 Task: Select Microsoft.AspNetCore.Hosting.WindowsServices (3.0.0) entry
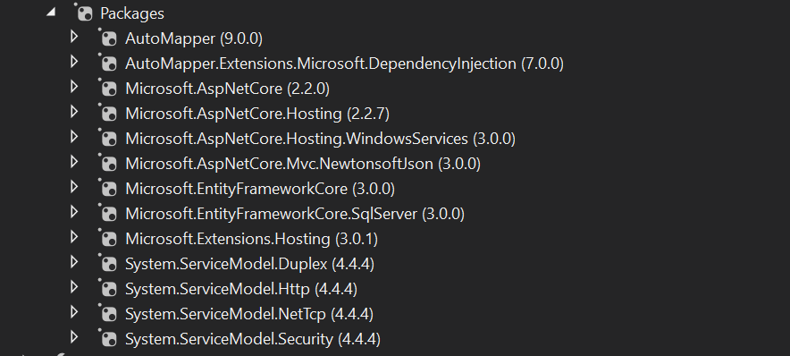tap(320, 139)
